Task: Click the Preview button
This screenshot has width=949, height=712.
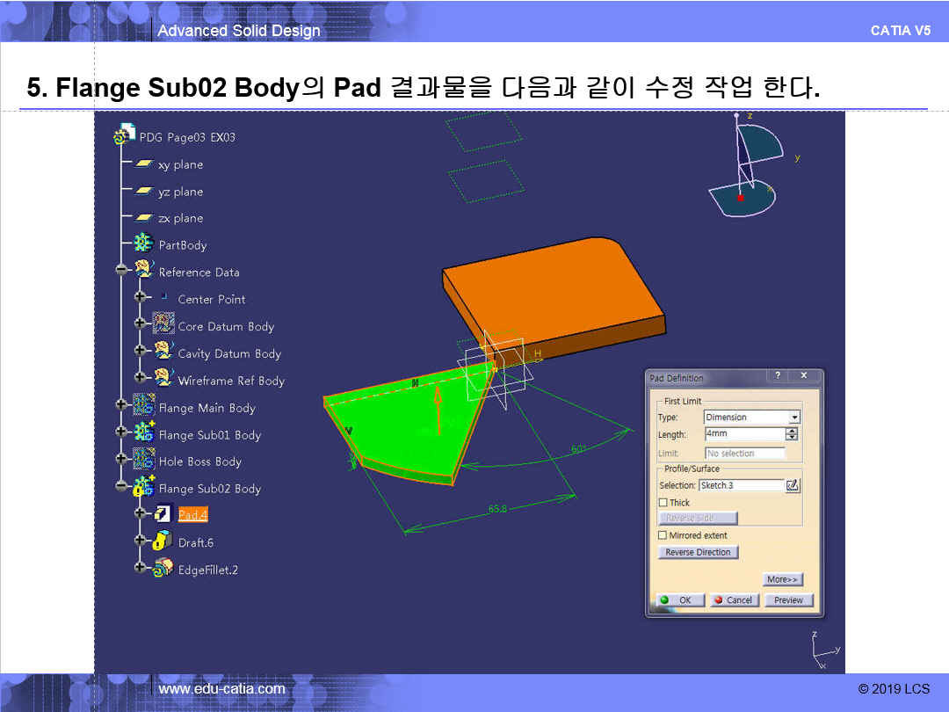Action: click(788, 600)
